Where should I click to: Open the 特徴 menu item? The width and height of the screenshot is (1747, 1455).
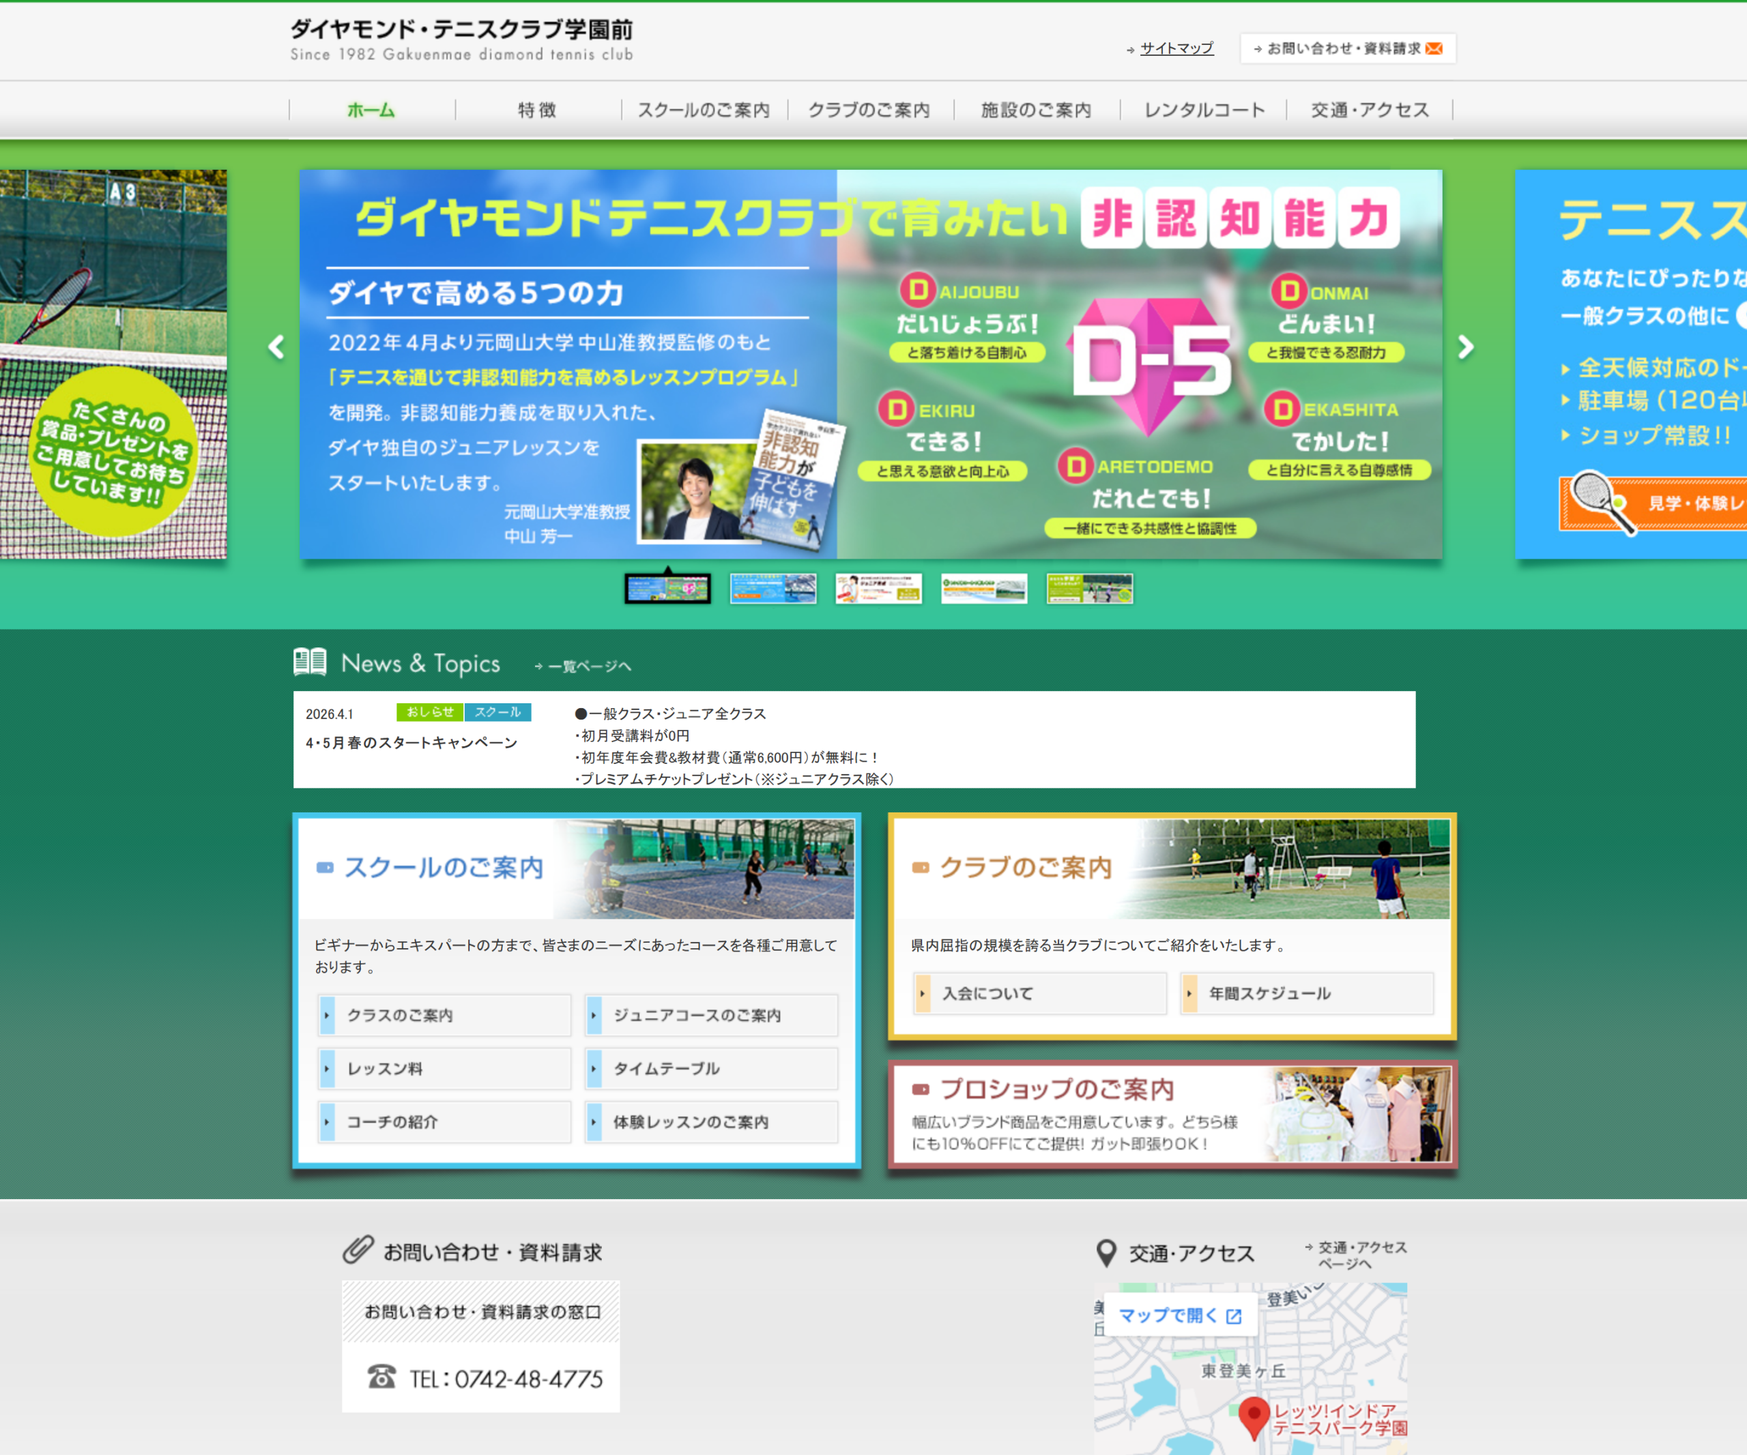click(x=538, y=110)
